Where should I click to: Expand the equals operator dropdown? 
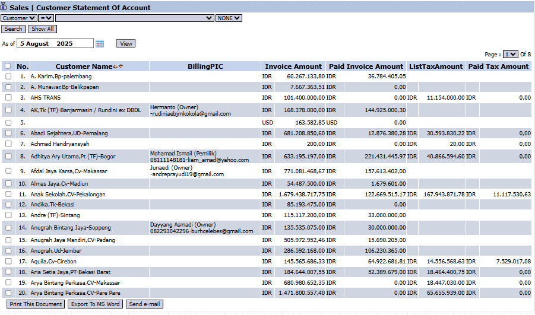[46, 18]
